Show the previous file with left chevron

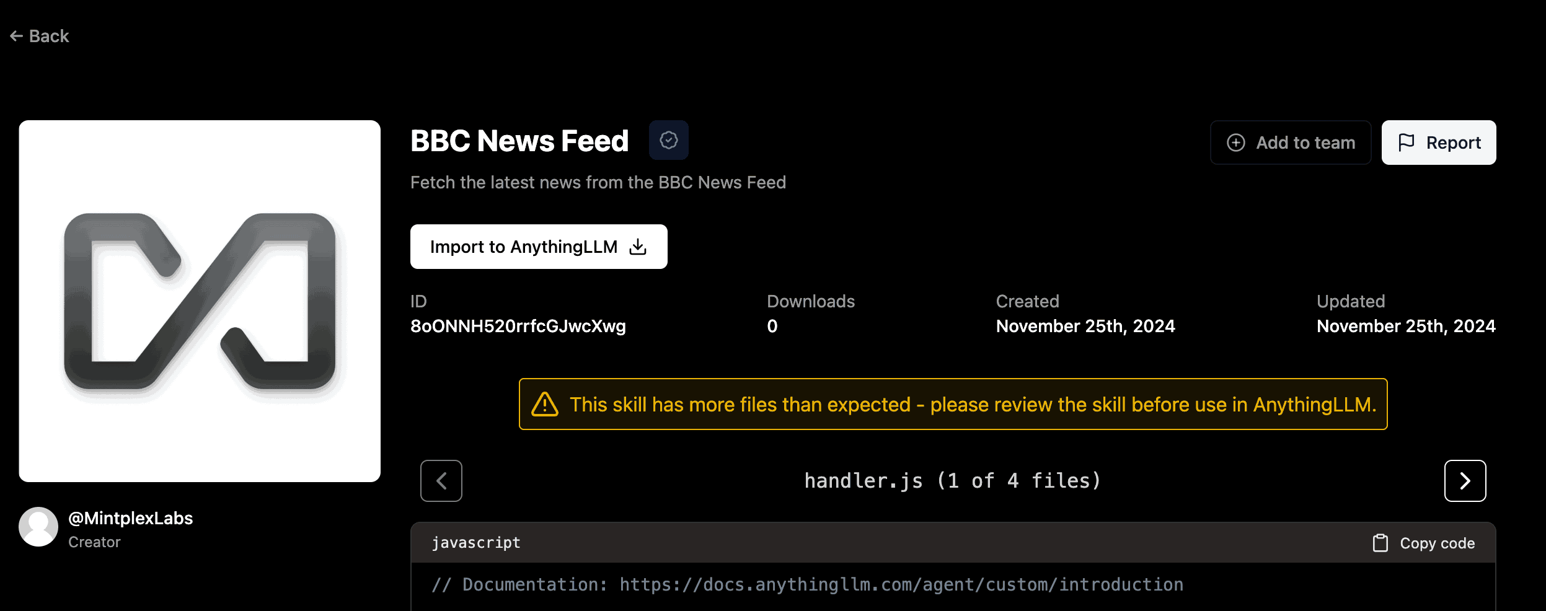click(441, 481)
